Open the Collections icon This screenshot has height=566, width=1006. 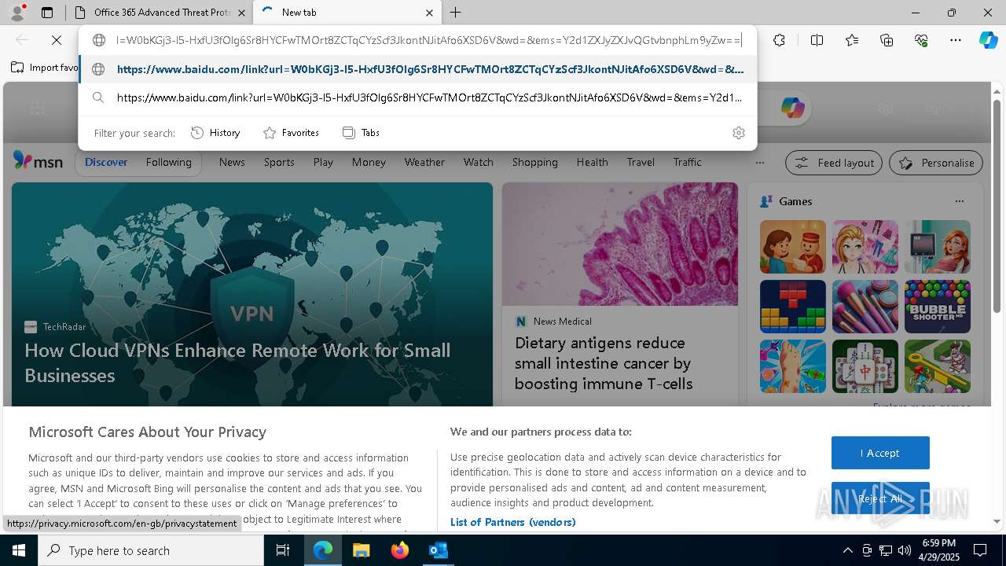pos(887,40)
